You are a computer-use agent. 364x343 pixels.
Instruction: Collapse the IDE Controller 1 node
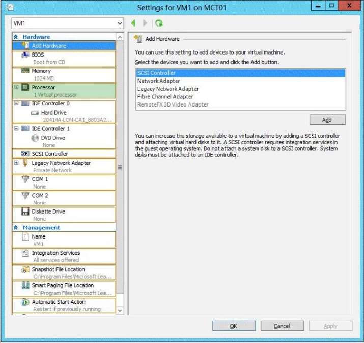(16, 128)
